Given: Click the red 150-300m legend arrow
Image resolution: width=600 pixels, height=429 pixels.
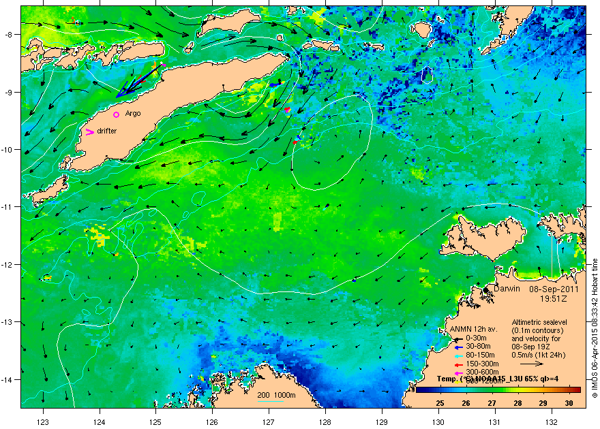Looking at the screenshot, I should coord(459,364).
